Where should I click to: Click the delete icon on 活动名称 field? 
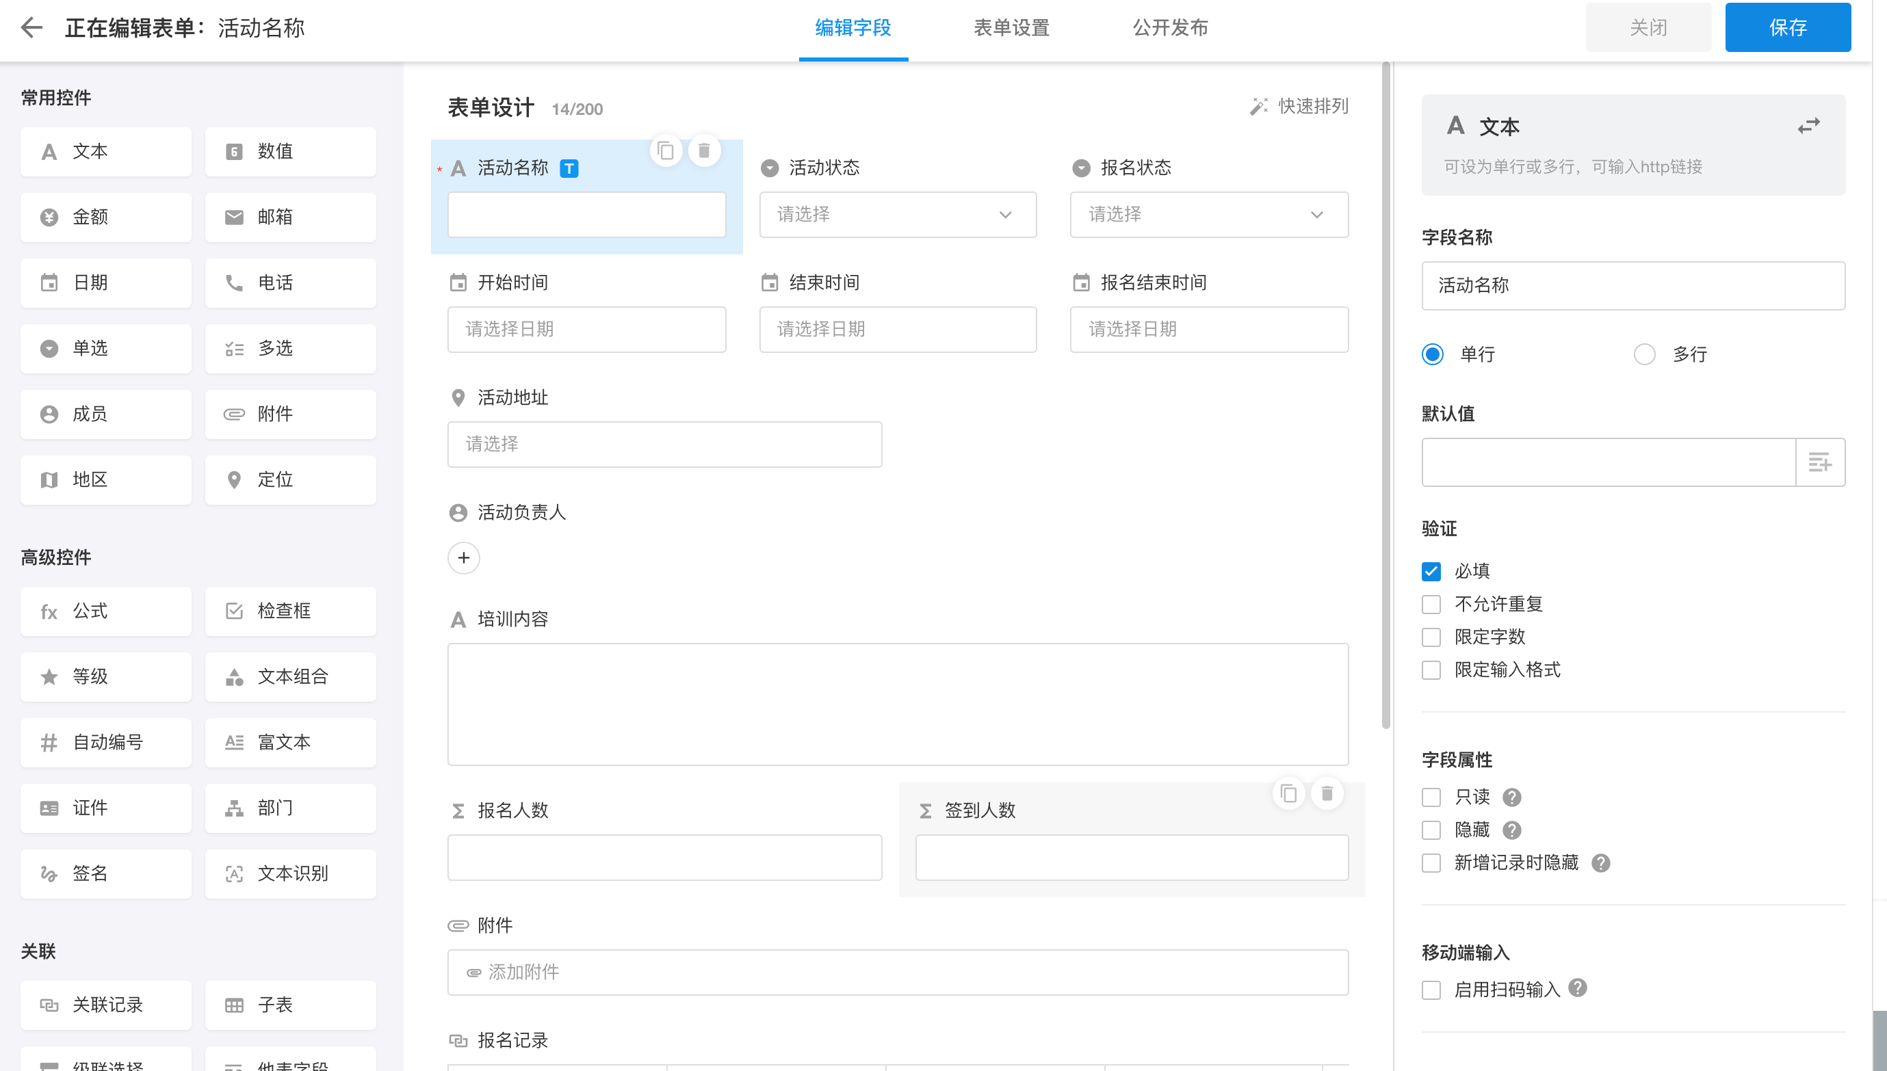click(703, 150)
